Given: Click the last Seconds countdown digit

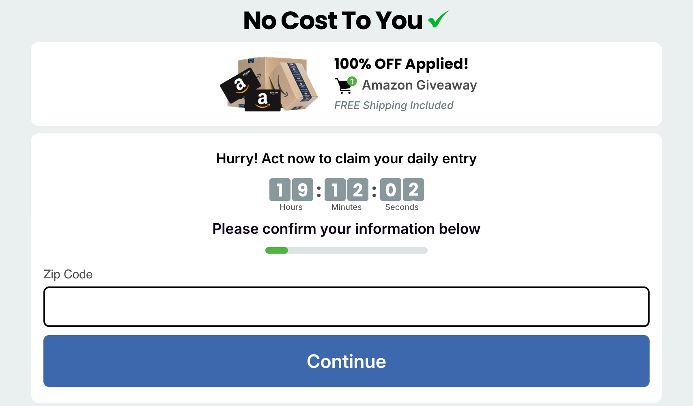Looking at the screenshot, I should click(x=413, y=190).
